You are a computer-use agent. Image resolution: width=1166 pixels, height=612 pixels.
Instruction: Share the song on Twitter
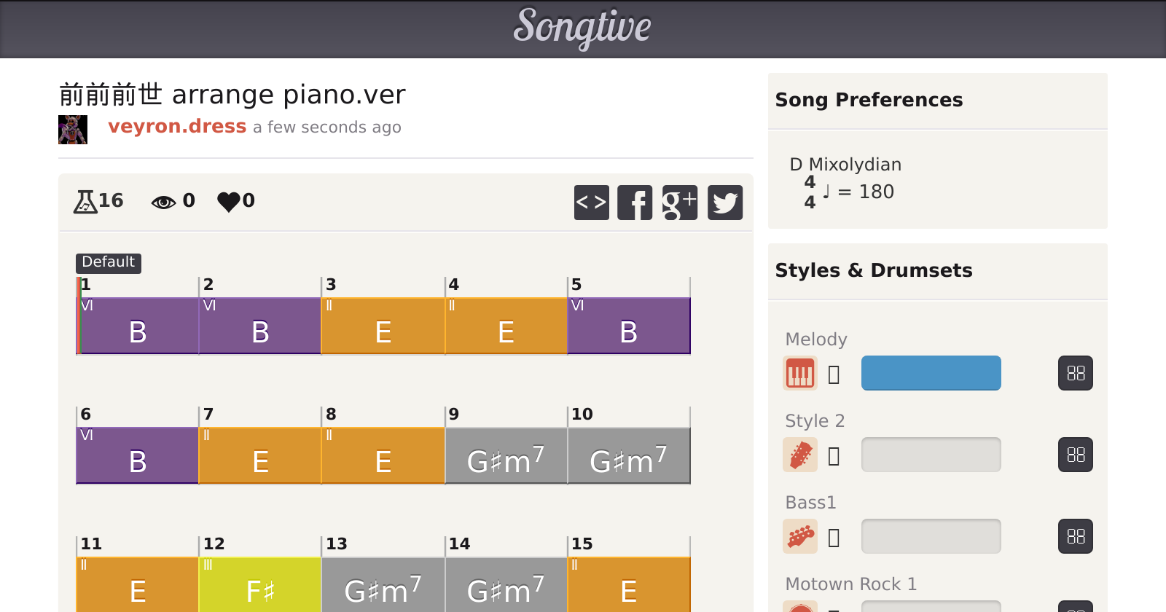724,202
